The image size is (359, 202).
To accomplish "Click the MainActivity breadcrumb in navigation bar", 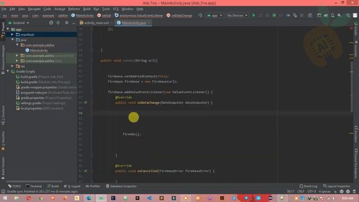I will pyautogui.click(x=82, y=16).
